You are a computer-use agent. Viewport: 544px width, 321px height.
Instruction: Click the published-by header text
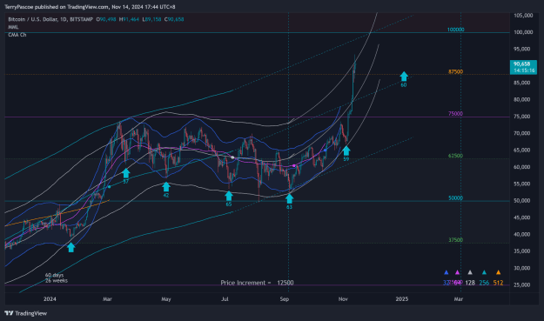point(90,7)
